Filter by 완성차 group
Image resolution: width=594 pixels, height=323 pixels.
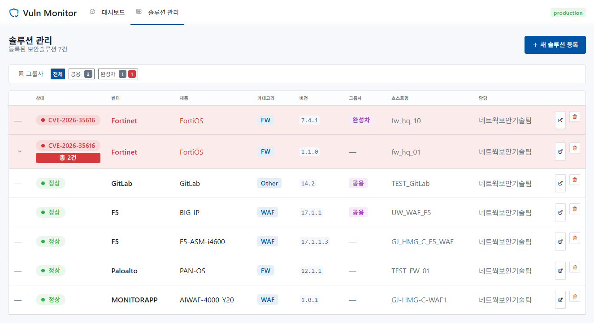[118, 74]
